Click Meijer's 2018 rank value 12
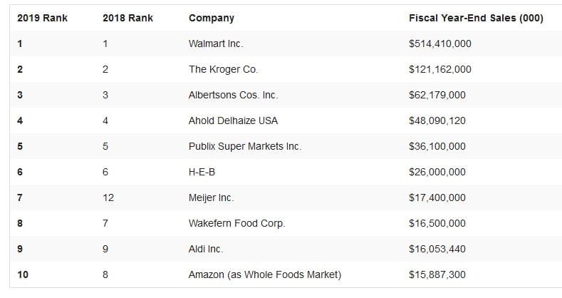This screenshot has height=298, width=562. 108,197
